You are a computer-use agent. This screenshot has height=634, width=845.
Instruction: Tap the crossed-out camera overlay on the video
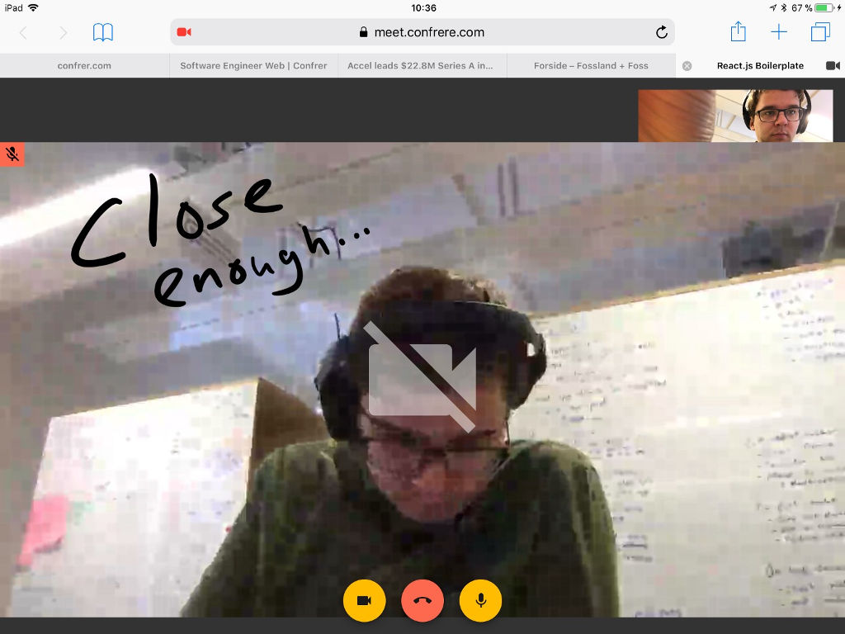(422, 377)
